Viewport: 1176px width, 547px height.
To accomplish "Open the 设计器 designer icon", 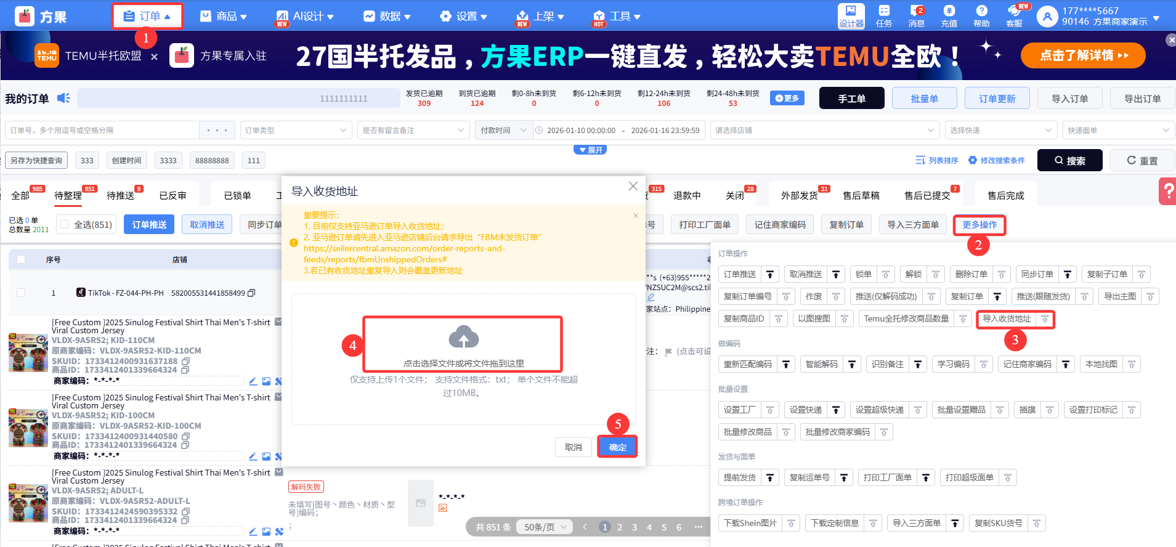I will (851, 16).
